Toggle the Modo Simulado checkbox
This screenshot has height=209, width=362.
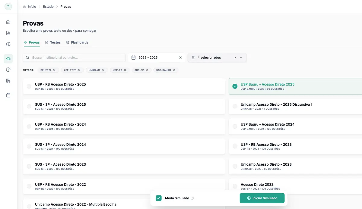click(x=159, y=198)
